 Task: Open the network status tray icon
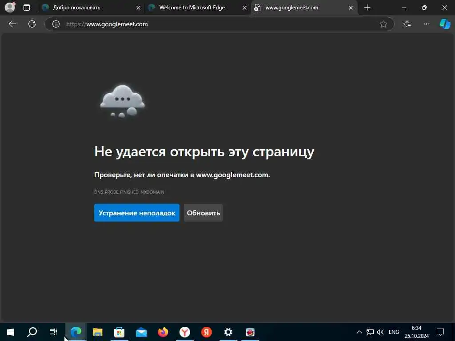coord(370,332)
